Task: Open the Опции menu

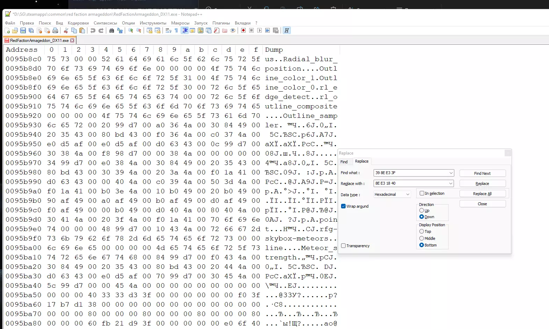Action: coord(128,23)
